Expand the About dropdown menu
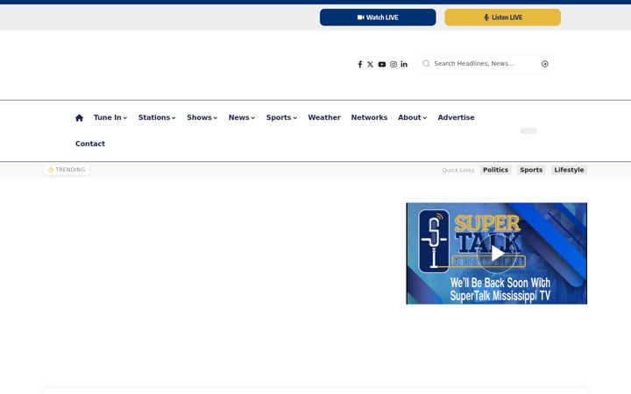The width and height of the screenshot is (631, 394). tap(412, 117)
